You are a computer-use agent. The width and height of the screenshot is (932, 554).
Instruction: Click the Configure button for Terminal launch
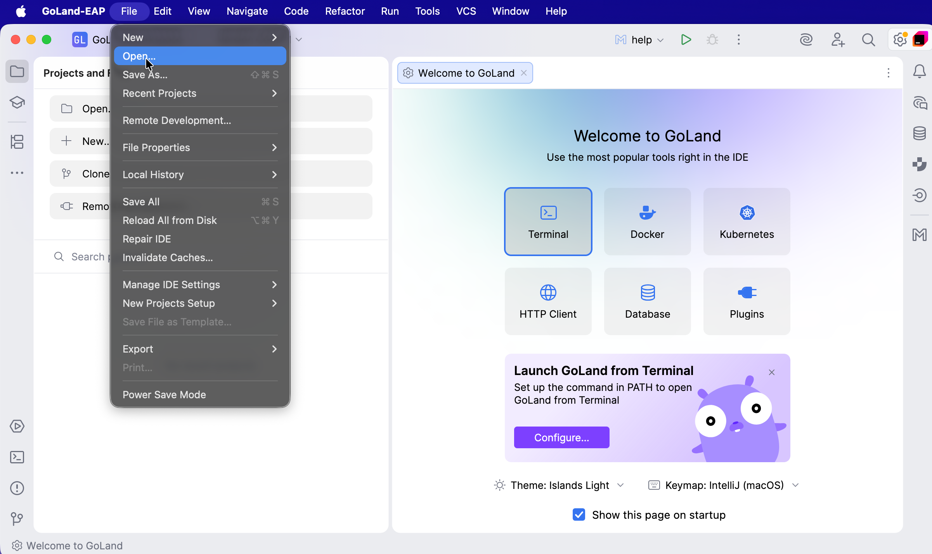[x=561, y=437]
